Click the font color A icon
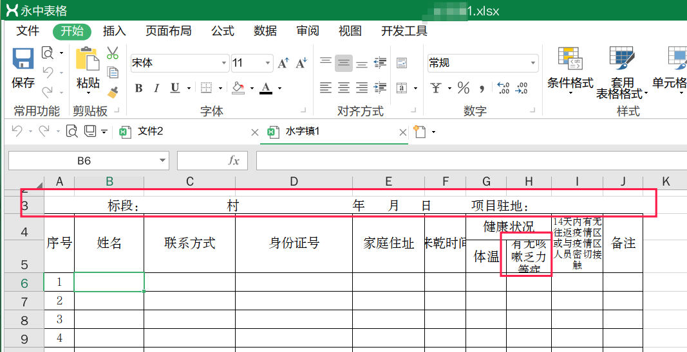This screenshot has width=687, height=352. pyautogui.click(x=266, y=88)
